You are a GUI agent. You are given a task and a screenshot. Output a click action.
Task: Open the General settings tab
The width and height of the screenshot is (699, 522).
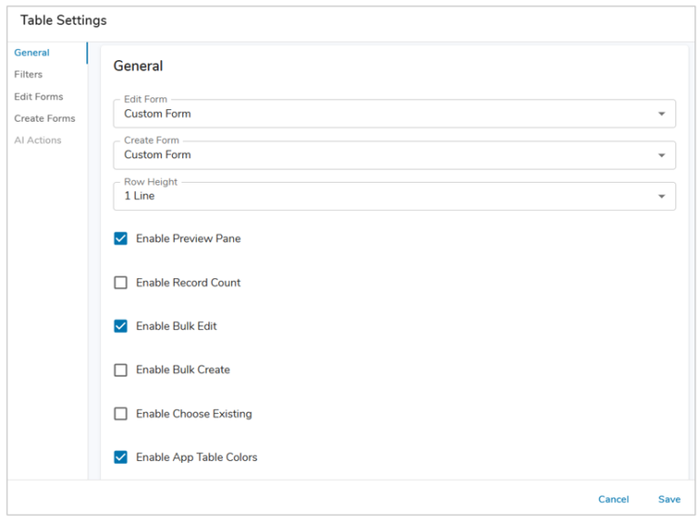pos(32,53)
